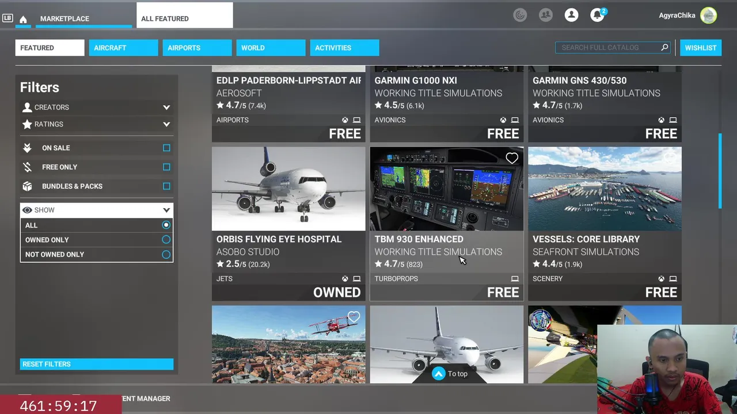Open the Wishlist button
Image resolution: width=737 pixels, height=414 pixels.
[x=701, y=48]
